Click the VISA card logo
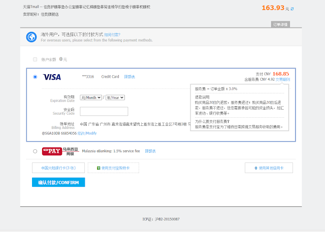The width and height of the screenshot is (325, 232). [x=52, y=77]
